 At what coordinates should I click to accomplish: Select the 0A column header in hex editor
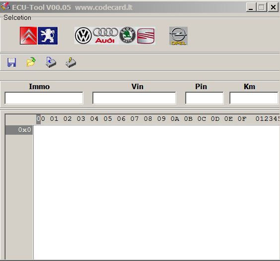click(x=175, y=119)
